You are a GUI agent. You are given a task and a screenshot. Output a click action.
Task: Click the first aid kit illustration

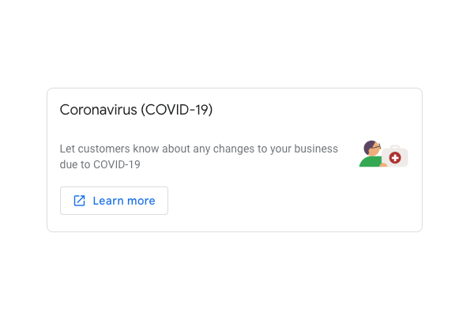pyautogui.click(x=395, y=156)
